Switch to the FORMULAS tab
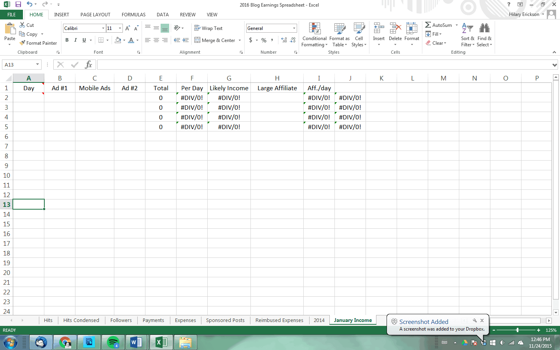 point(133,14)
